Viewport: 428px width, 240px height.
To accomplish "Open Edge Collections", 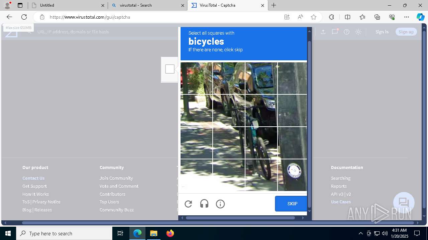I will pyautogui.click(x=377, y=17).
